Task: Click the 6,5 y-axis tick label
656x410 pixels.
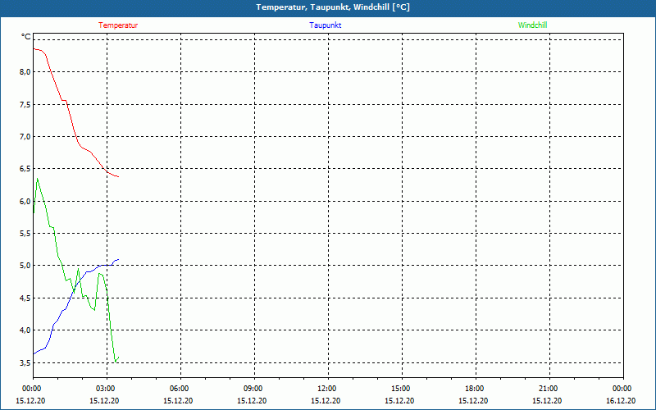Action: 26,169
